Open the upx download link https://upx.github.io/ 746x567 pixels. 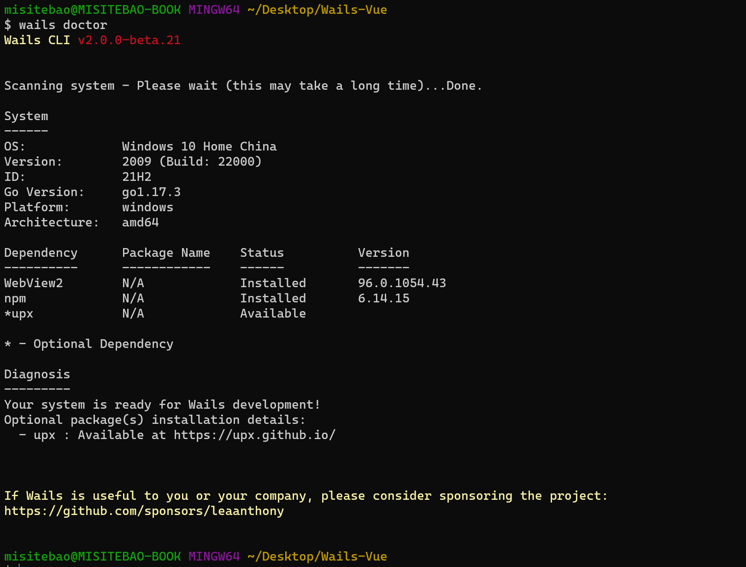pos(254,434)
